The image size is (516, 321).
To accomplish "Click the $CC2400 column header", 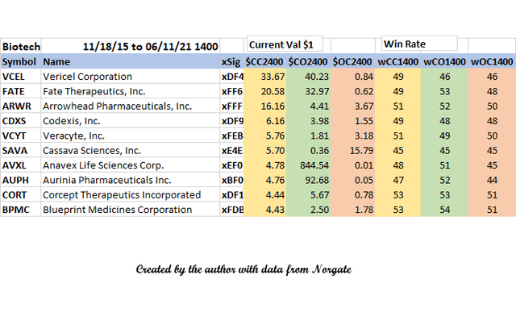I will [264, 61].
